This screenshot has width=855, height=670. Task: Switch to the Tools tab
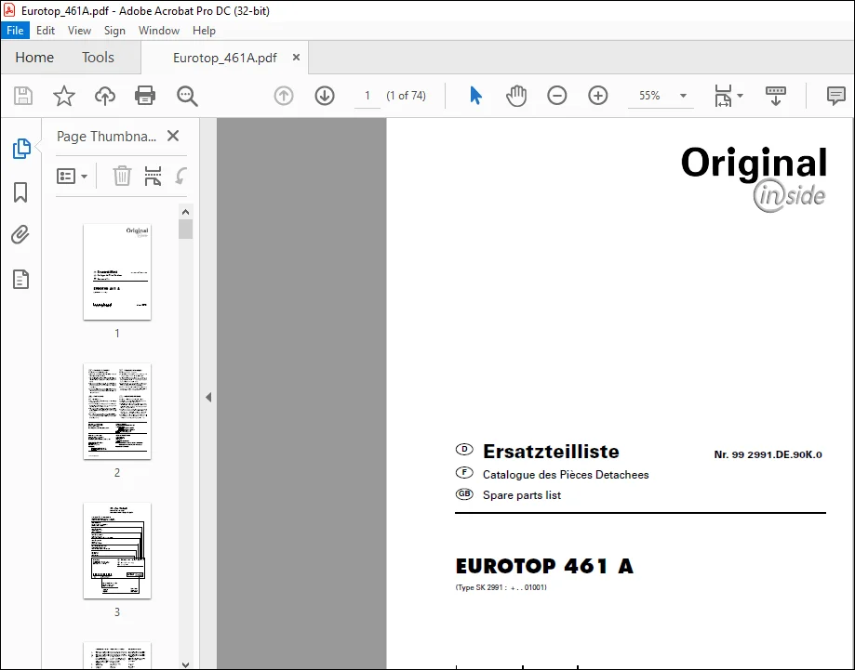pos(98,58)
